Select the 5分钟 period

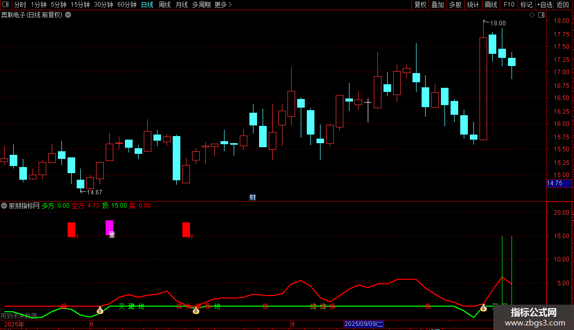(x=58, y=5)
